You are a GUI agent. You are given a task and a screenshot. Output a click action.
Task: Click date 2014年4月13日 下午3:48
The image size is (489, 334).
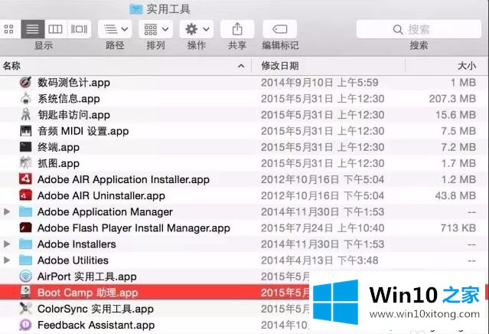click(320, 260)
